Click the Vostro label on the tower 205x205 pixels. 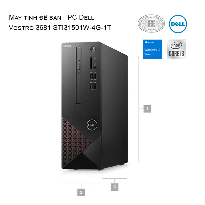click(67, 46)
